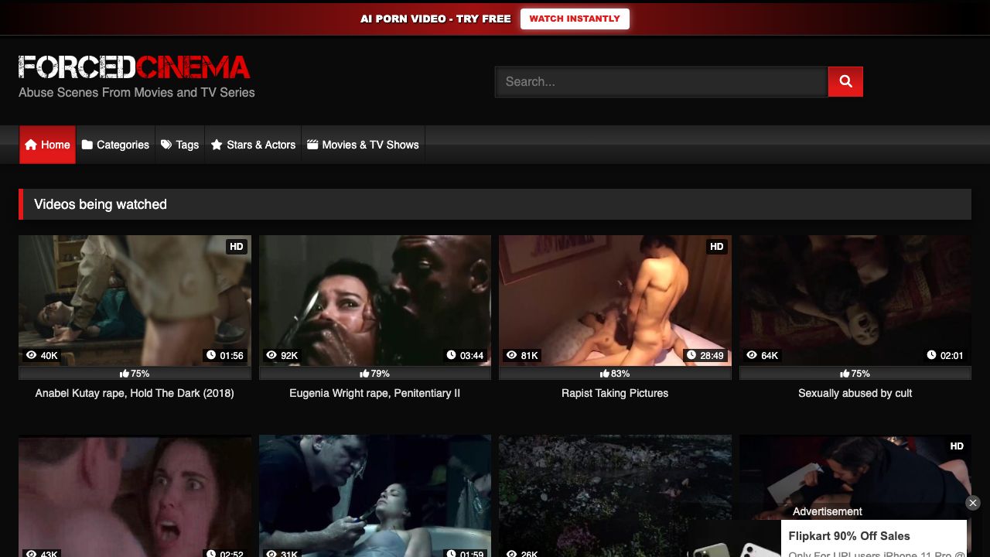Click the 79% rating bar
This screenshot has width=990, height=557.
click(375, 373)
